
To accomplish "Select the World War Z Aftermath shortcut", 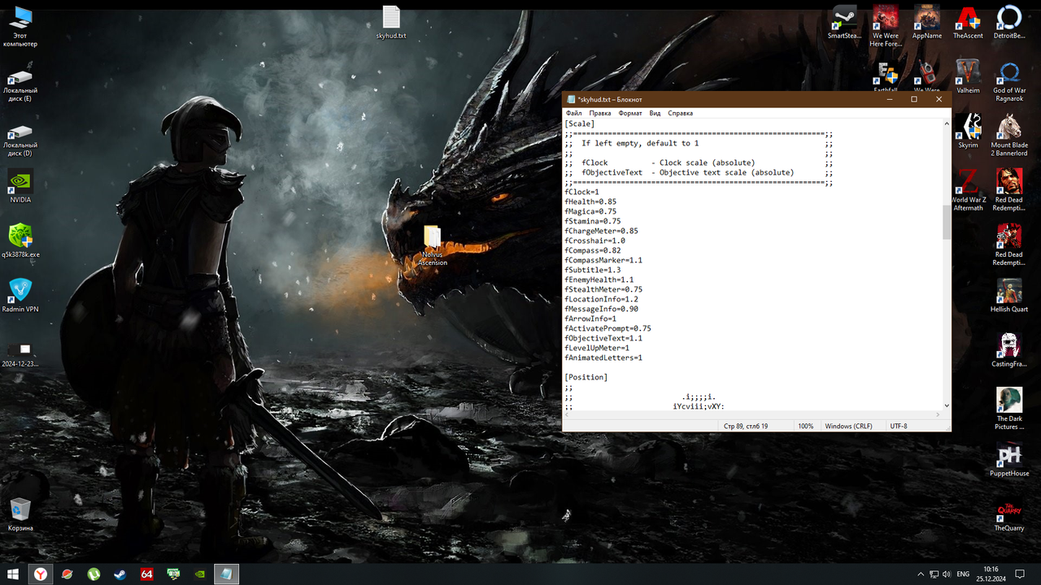I will [968, 189].
